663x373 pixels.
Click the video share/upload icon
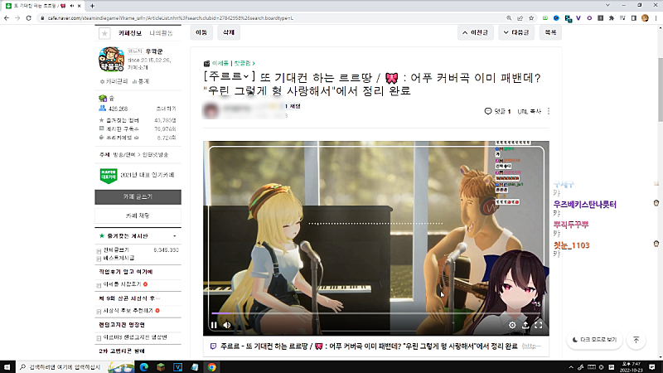coord(525,325)
